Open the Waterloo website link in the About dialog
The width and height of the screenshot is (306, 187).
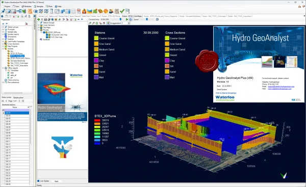(279, 89)
